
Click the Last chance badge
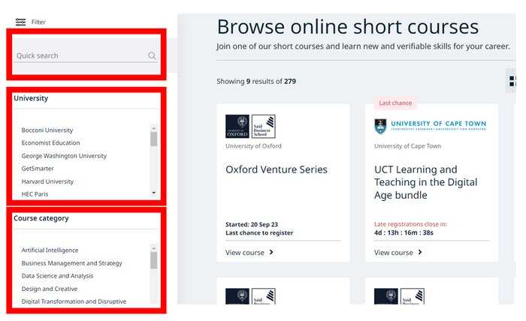(x=395, y=103)
